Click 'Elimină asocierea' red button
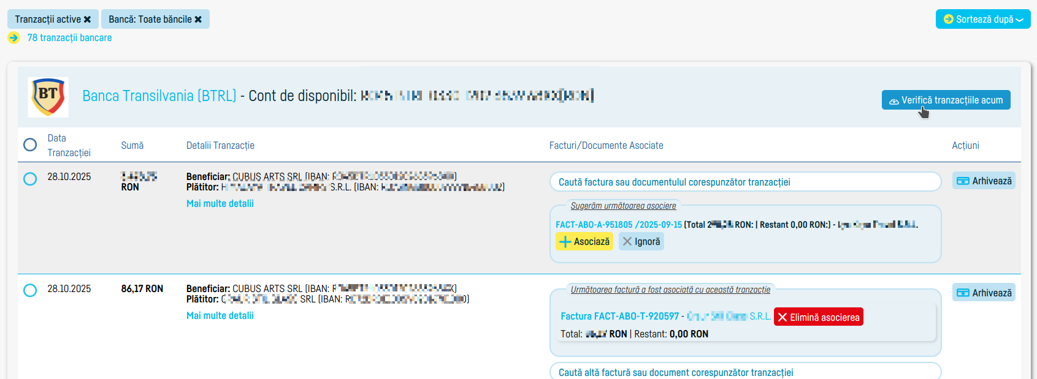1037x379 pixels. [x=818, y=317]
